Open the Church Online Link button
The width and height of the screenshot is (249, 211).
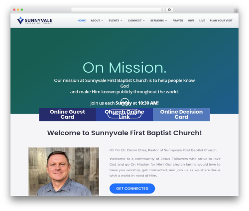(x=124, y=115)
